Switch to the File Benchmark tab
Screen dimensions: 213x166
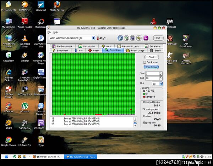click(x=62, y=46)
